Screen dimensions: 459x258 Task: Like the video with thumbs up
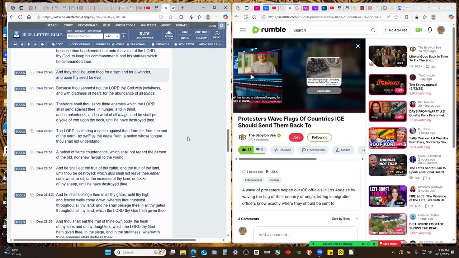coord(247,150)
